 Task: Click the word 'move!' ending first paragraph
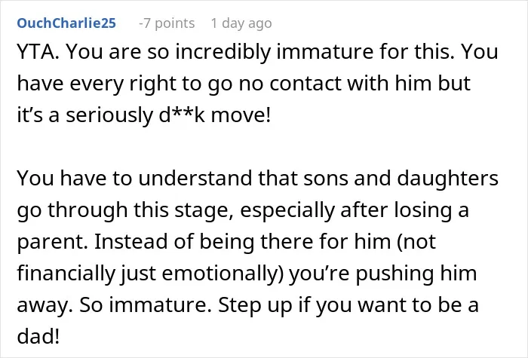point(241,115)
